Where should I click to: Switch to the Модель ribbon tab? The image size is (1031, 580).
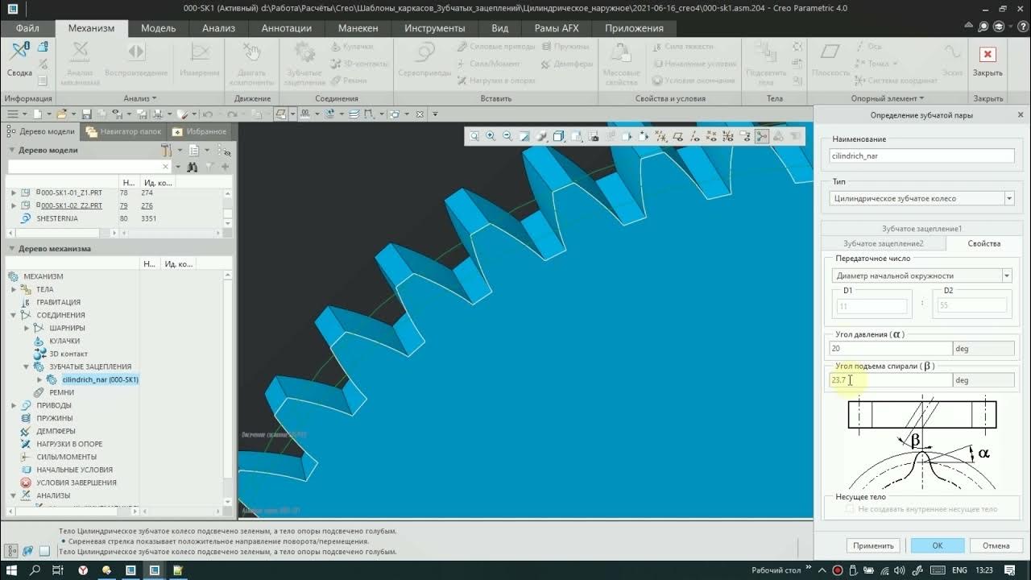pos(158,28)
